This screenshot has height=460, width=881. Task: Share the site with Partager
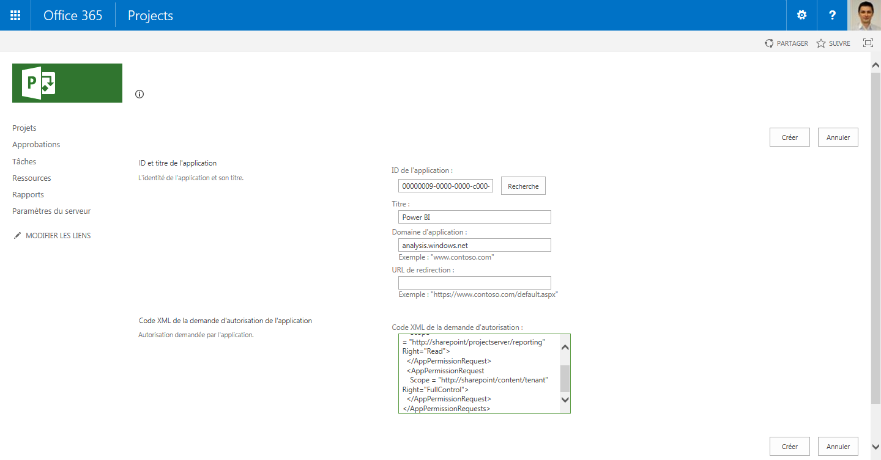pos(786,43)
